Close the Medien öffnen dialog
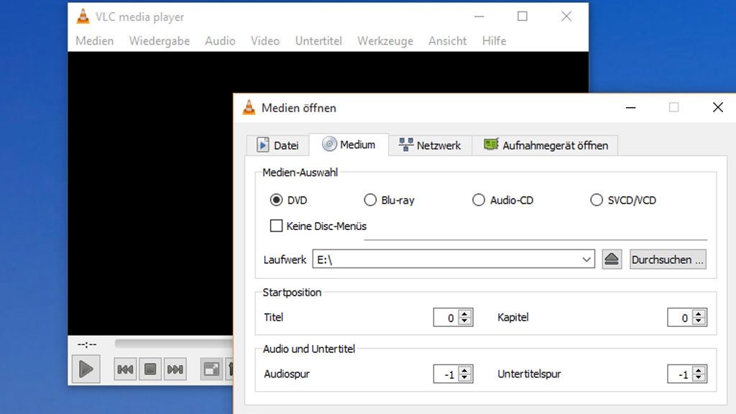This screenshot has height=414, width=736. [x=718, y=108]
